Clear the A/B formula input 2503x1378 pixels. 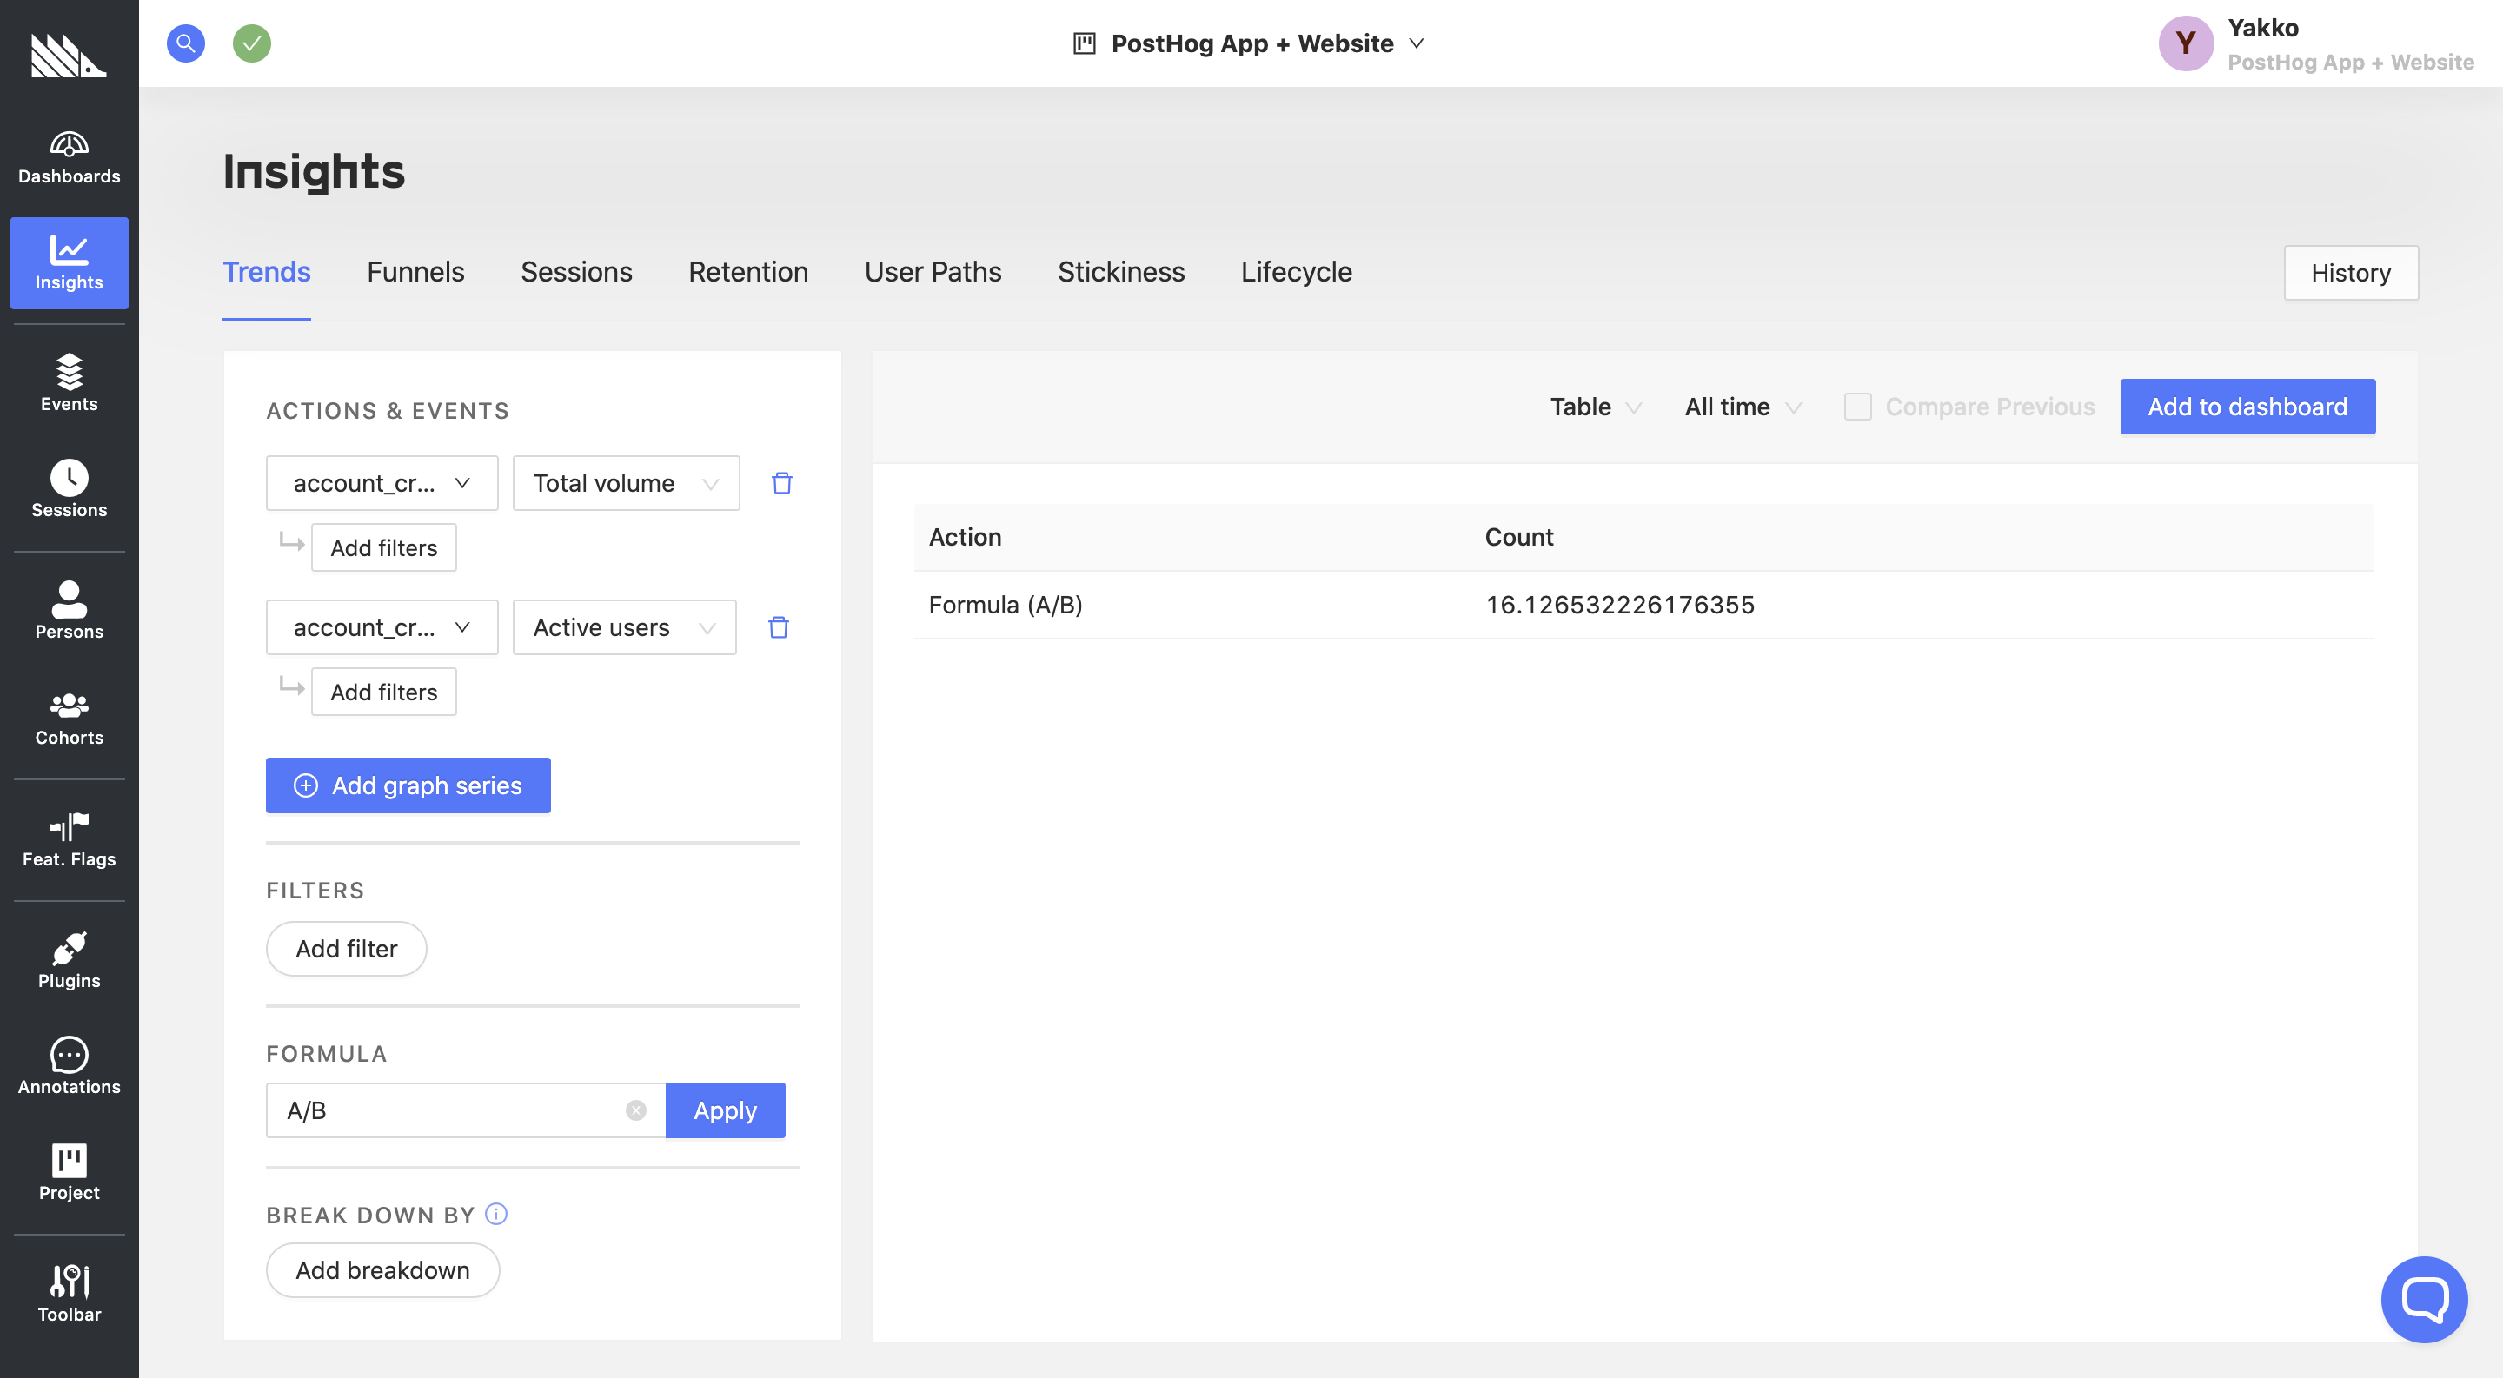click(635, 1110)
